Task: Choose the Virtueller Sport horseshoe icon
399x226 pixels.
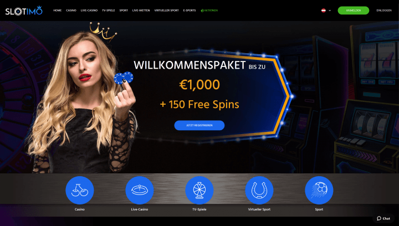Action: coord(259,190)
